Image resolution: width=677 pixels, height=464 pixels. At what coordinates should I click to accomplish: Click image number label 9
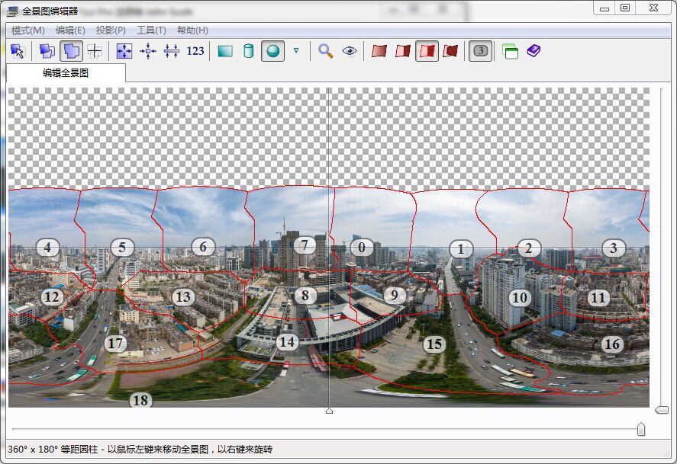pyautogui.click(x=394, y=295)
